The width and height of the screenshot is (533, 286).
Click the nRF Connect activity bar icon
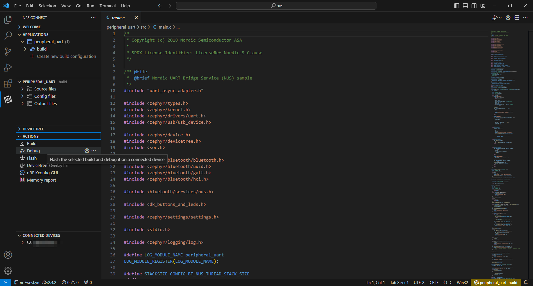click(8, 99)
